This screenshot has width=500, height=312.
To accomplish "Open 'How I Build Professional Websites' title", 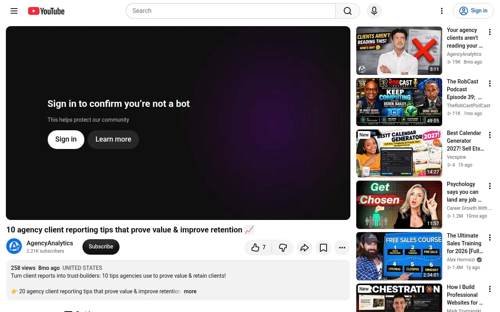I will [x=465, y=295].
